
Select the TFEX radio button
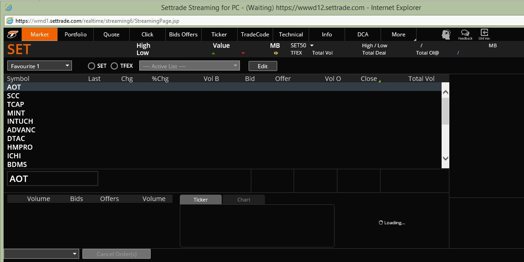click(114, 66)
